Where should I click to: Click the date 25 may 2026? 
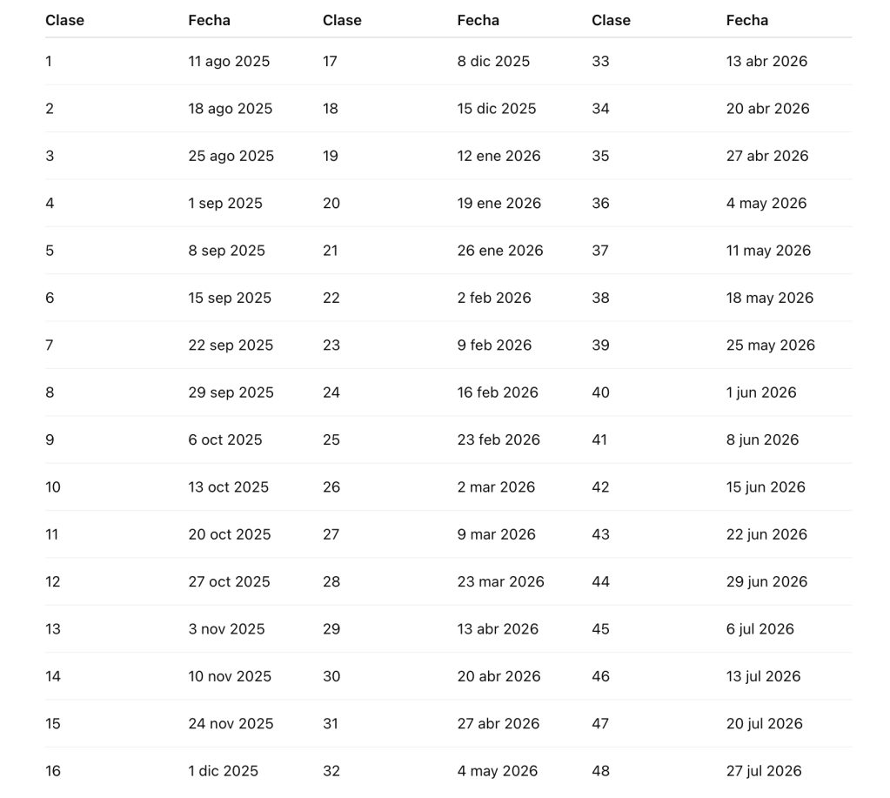[771, 345]
